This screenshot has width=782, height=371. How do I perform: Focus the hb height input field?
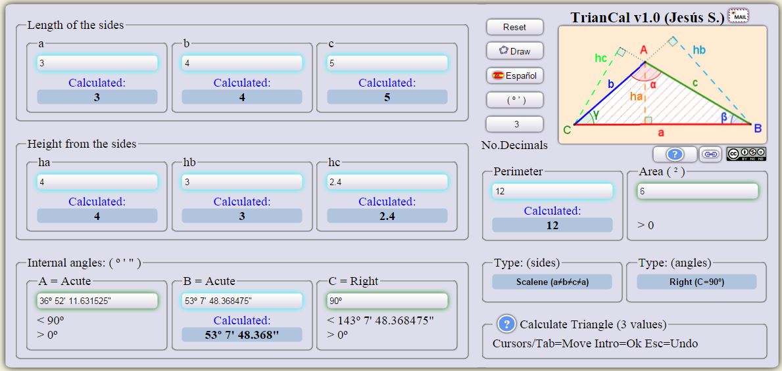click(242, 183)
